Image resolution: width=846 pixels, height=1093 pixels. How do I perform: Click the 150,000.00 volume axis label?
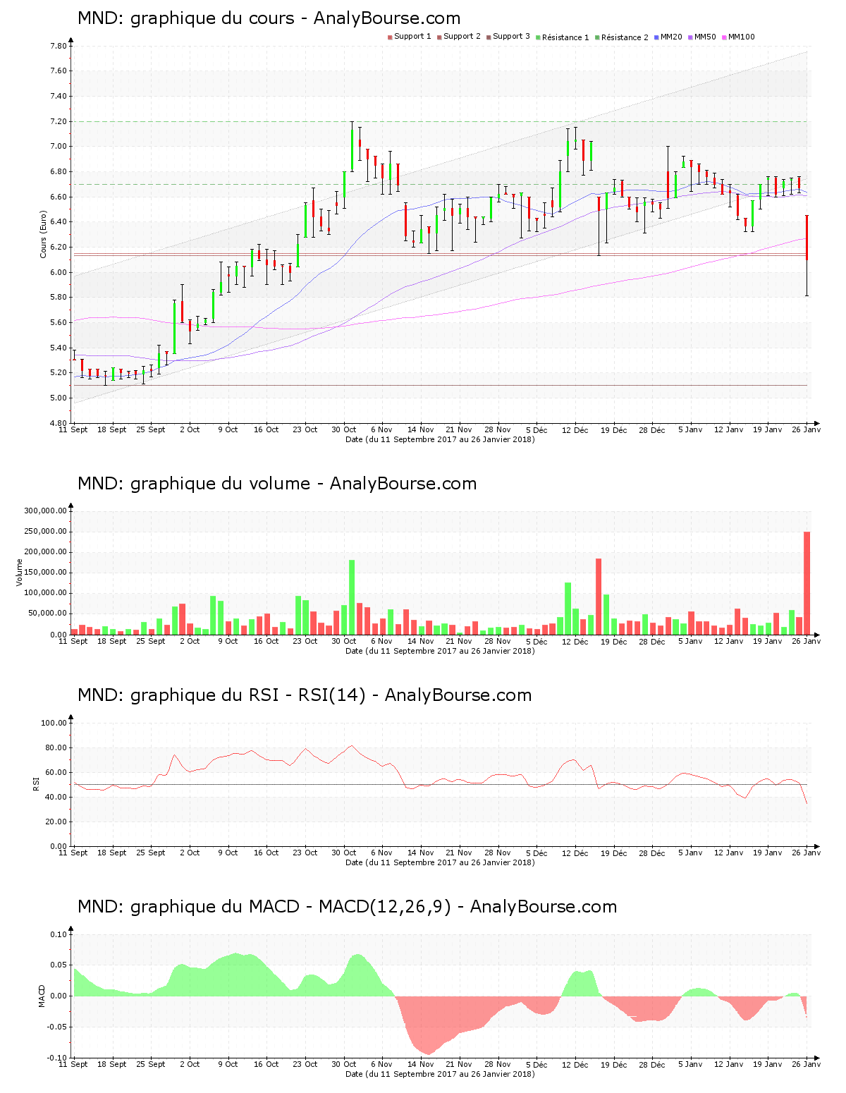pos(46,573)
